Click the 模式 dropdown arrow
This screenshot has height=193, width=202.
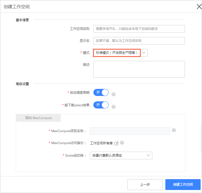pyautogui.click(x=144, y=53)
